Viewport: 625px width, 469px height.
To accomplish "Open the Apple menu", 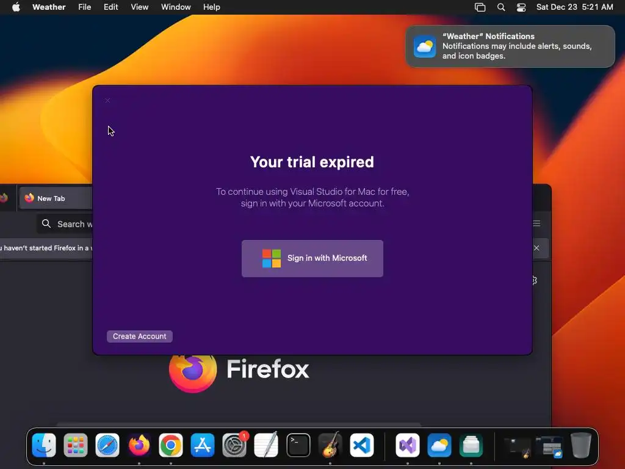I will [16, 7].
